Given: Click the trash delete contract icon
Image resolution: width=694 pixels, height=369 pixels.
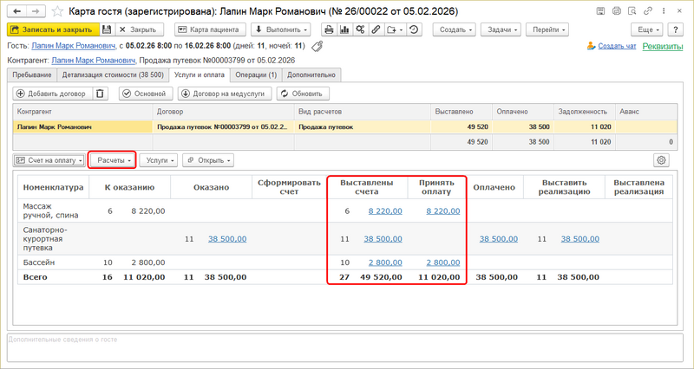Looking at the screenshot, I should coord(101,94).
